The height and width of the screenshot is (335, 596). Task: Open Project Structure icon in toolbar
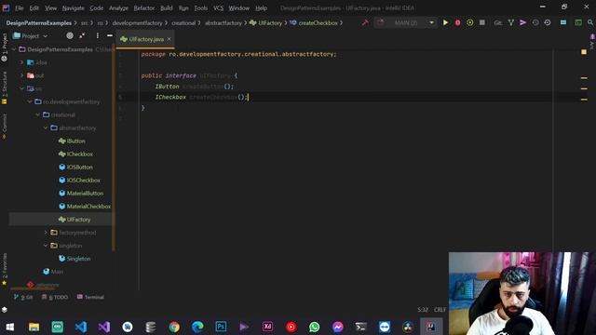tap(563, 22)
